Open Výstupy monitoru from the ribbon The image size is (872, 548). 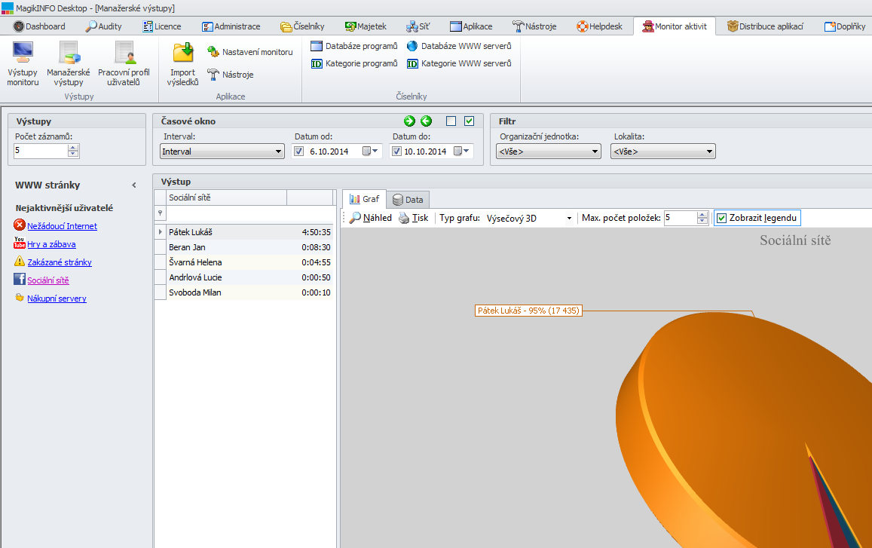[x=23, y=63]
